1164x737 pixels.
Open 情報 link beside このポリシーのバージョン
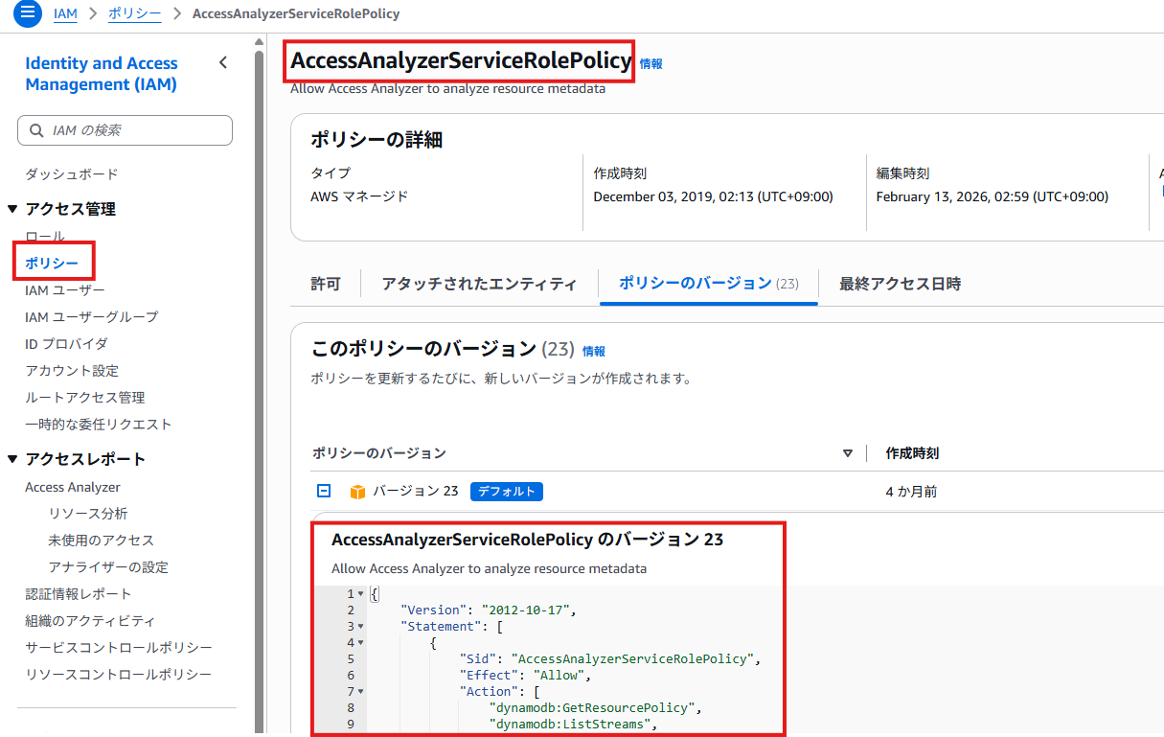coord(594,352)
